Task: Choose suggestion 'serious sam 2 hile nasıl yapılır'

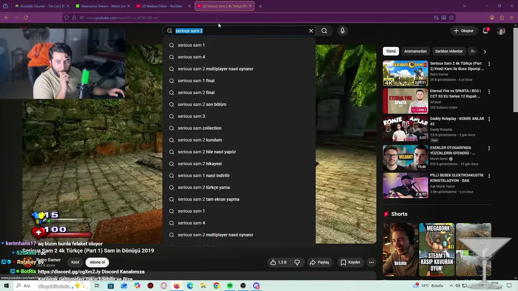Action: 239,152
